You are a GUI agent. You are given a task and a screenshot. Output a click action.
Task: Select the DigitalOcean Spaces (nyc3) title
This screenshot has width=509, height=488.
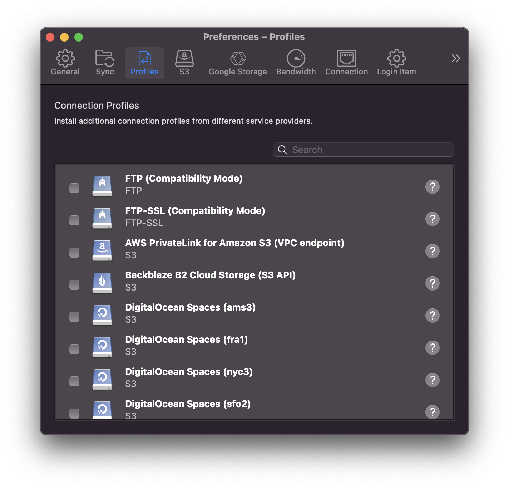(189, 372)
